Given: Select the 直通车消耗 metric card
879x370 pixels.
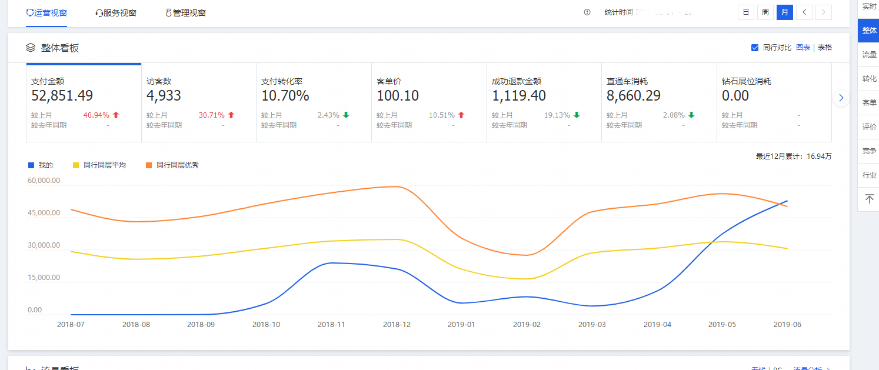Looking at the screenshot, I should (x=658, y=103).
